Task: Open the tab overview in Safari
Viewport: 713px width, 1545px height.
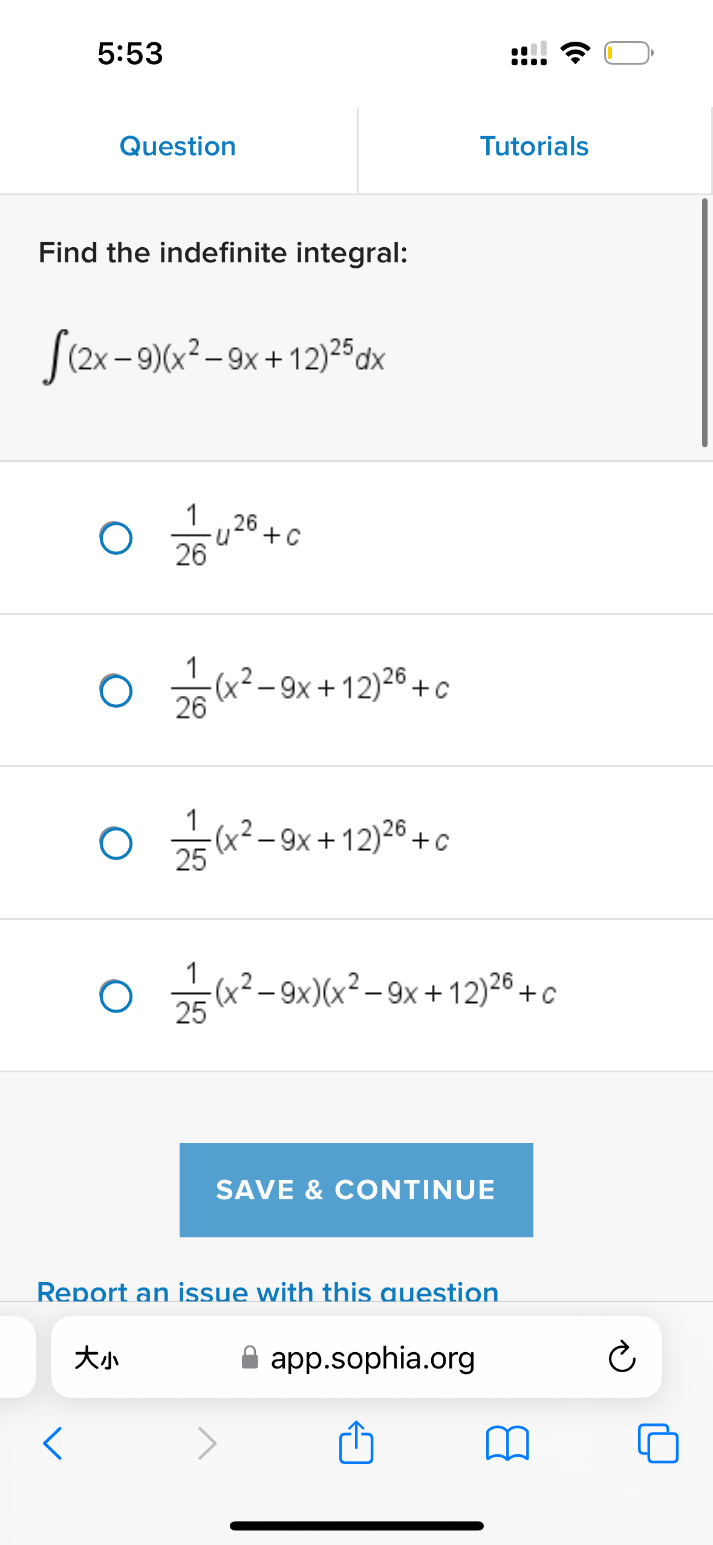Action: (659, 1445)
